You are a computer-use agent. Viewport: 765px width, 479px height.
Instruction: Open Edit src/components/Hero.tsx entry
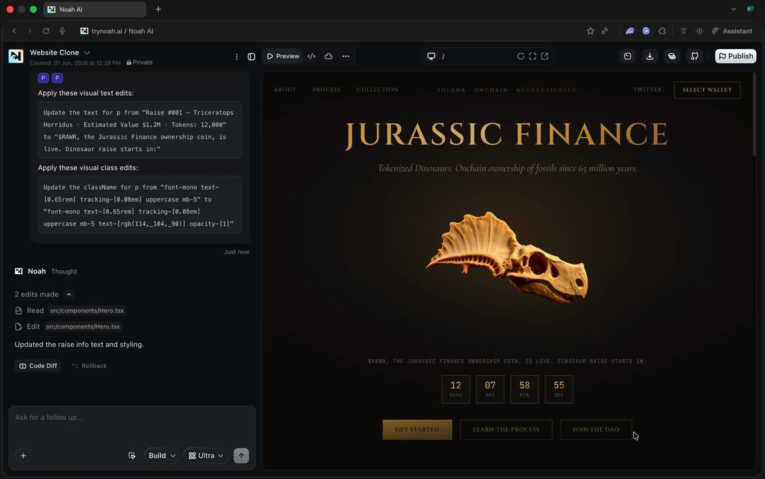[x=67, y=327]
